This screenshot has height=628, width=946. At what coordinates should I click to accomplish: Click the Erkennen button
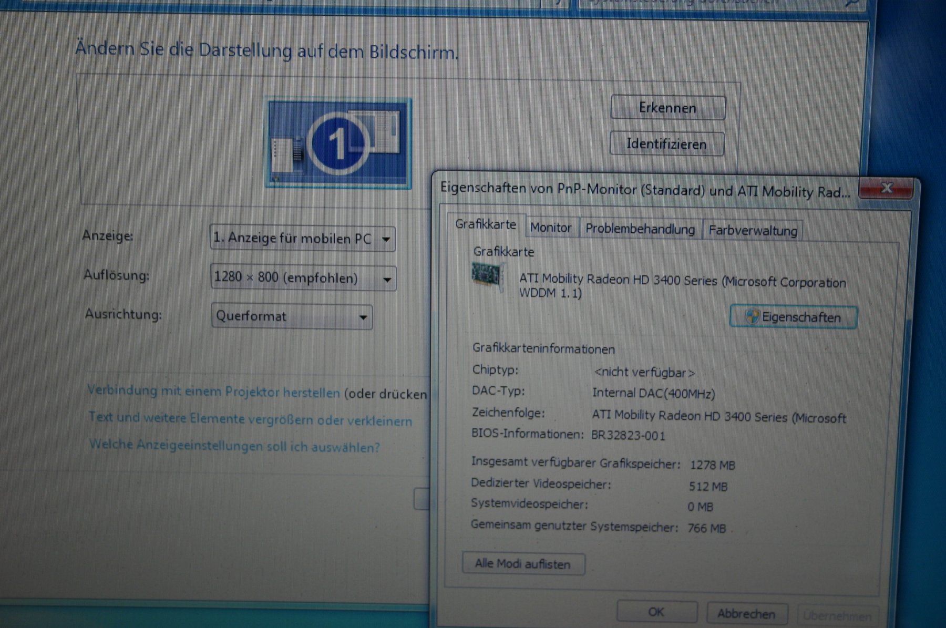[x=668, y=108]
